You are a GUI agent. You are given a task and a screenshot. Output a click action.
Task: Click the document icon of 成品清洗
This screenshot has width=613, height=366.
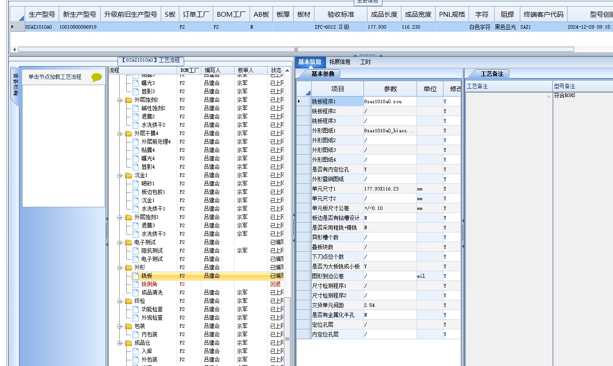pyautogui.click(x=136, y=293)
